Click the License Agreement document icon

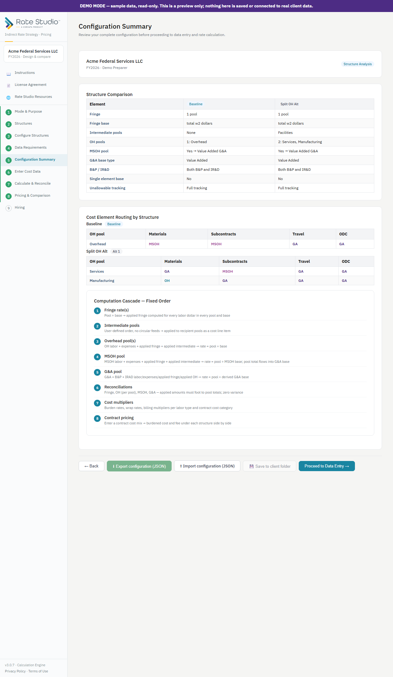(9, 85)
